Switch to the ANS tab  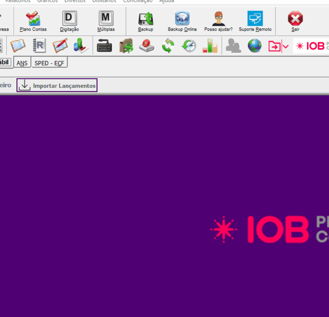(x=22, y=63)
